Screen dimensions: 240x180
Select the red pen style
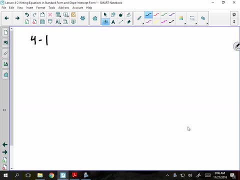tap(156, 14)
